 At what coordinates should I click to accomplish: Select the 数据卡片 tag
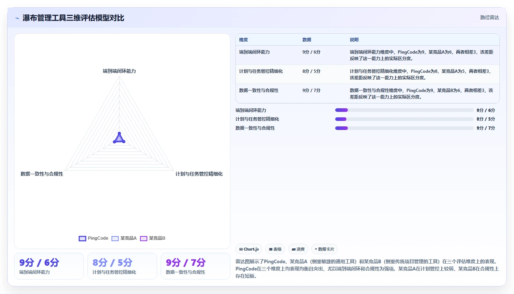[x=324, y=249]
